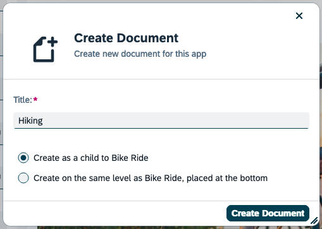Click the plus sign on the document icon
Image resolution: width=322 pixels, height=229 pixels.
click(53, 42)
